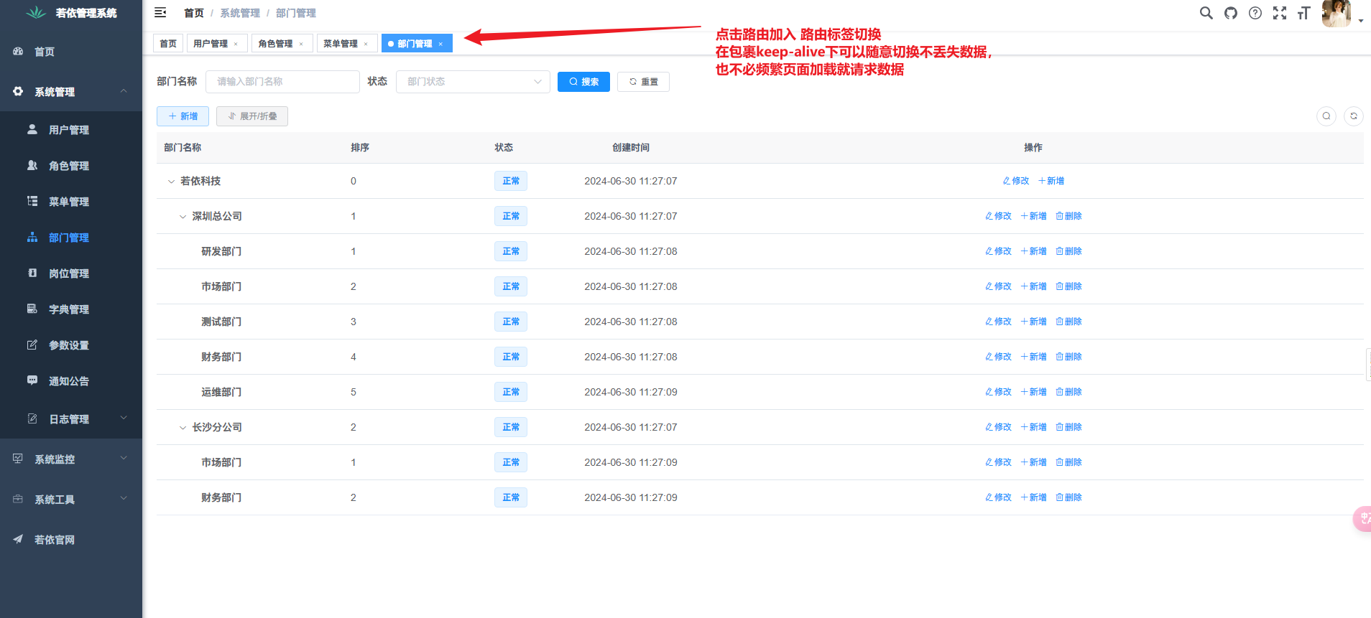The width and height of the screenshot is (1371, 618).
Task: Switch to the 用户管理 tab
Action: pos(211,44)
